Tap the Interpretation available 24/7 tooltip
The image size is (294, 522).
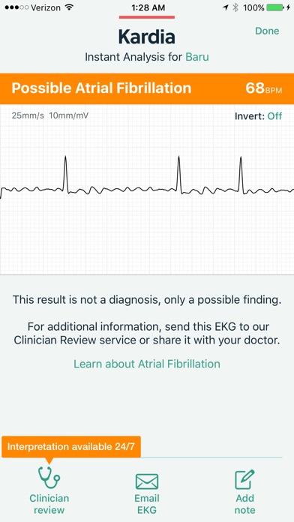[71, 446]
